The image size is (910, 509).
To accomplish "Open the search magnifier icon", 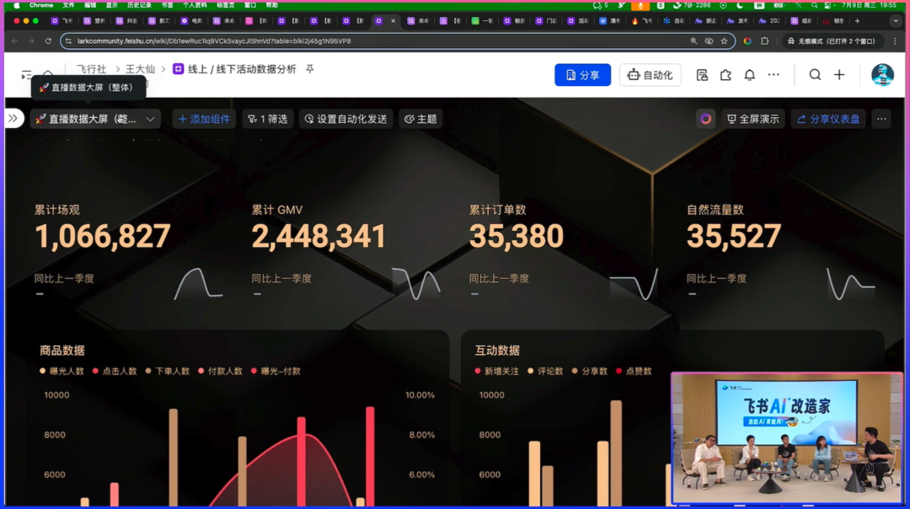I will point(815,75).
